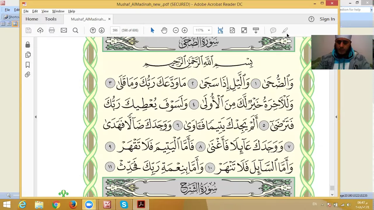Screen dimensions: 374x210
Task: Click the upload to cloud icon
Action: (40, 30)
